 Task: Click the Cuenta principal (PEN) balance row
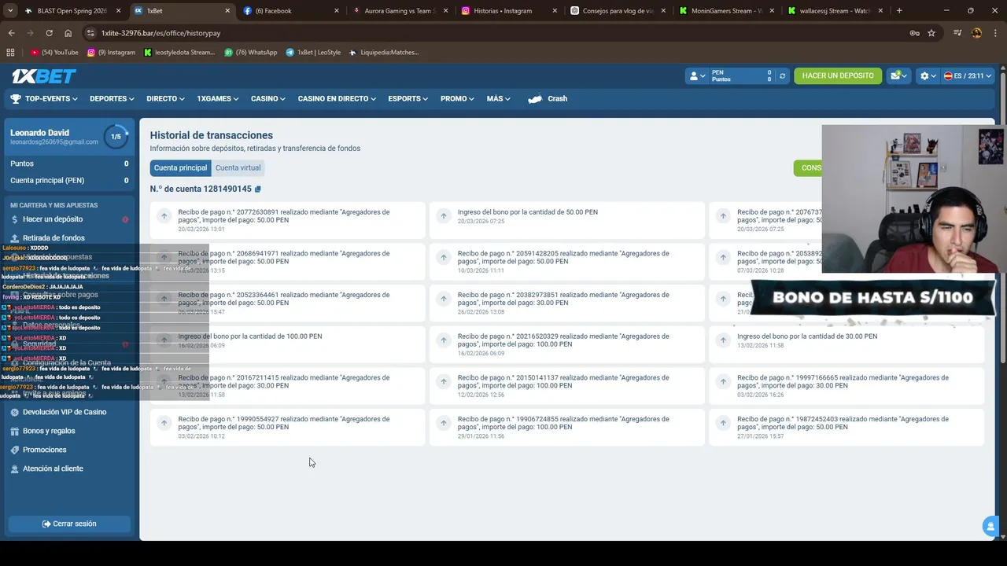point(69,180)
